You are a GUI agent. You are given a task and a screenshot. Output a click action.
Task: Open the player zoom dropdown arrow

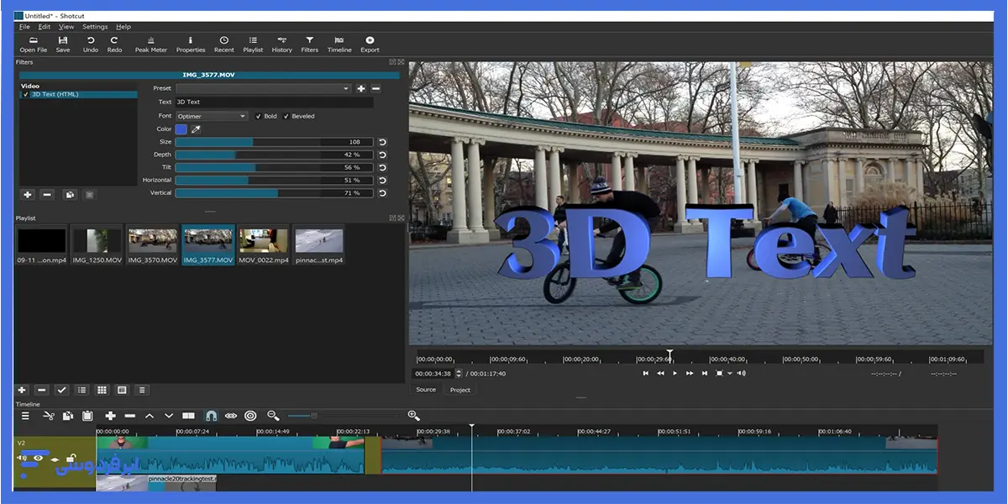(x=730, y=373)
